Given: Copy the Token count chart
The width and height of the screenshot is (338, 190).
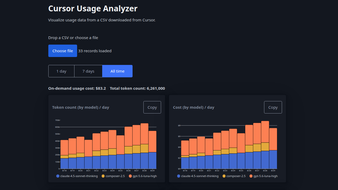Looking at the screenshot, I should pos(152,107).
